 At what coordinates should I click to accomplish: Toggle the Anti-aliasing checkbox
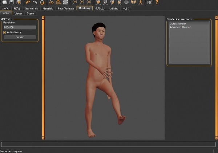[4, 32]
